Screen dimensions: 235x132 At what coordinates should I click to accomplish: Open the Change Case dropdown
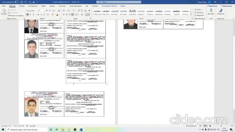point(54,11)
